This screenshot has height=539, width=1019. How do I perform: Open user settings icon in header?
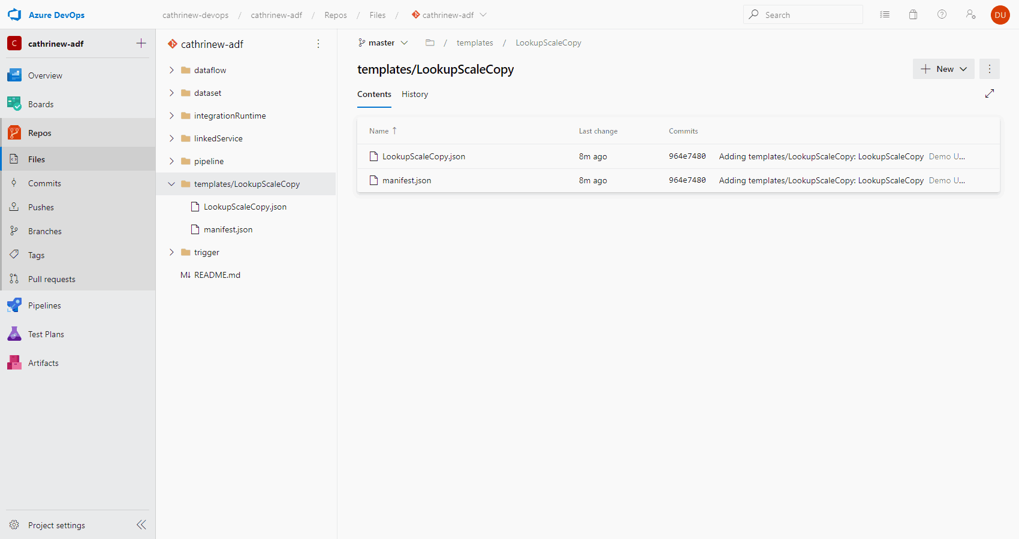[970, 15]
